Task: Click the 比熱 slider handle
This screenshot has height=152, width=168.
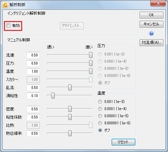Action: click(91, 125)
